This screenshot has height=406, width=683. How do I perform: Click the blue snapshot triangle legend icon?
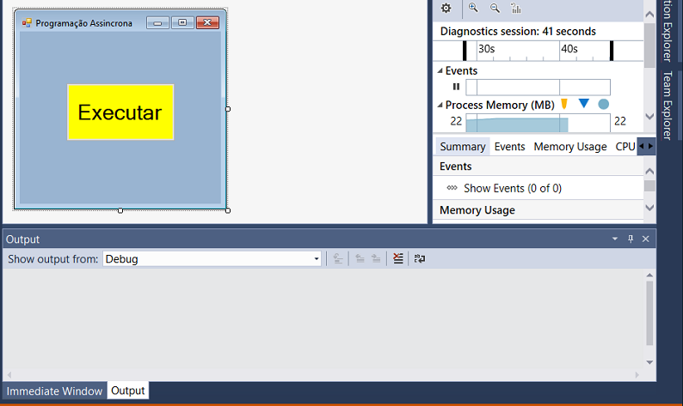point(584,104)
